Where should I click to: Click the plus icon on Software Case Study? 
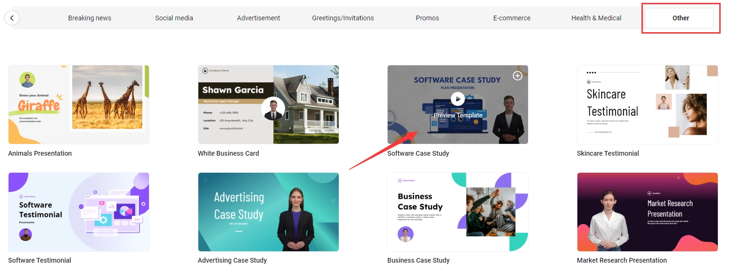(x=517, y=76)
